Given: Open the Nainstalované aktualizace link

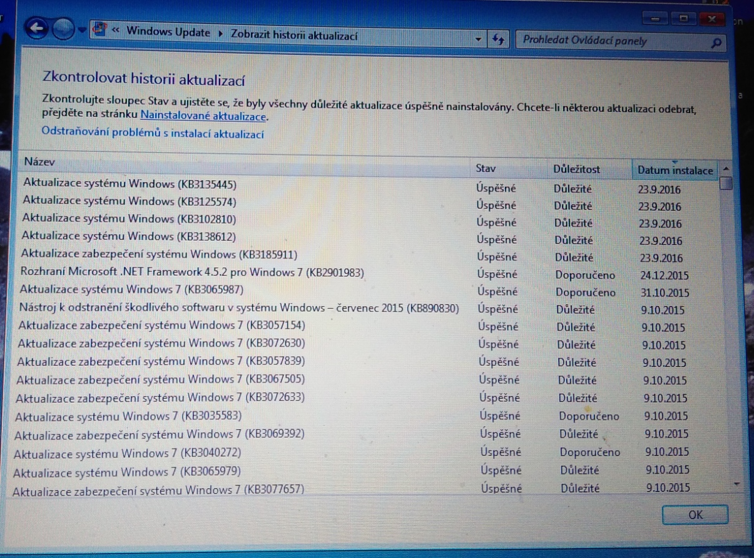Looking at the screenshot, I should pos(204,116).
